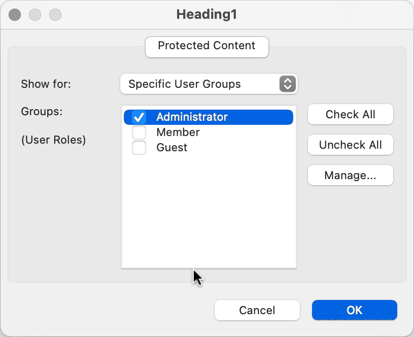This screenshot has height=337, width=414.
Task: Close the window with the red button
Action: pos(15,15)
